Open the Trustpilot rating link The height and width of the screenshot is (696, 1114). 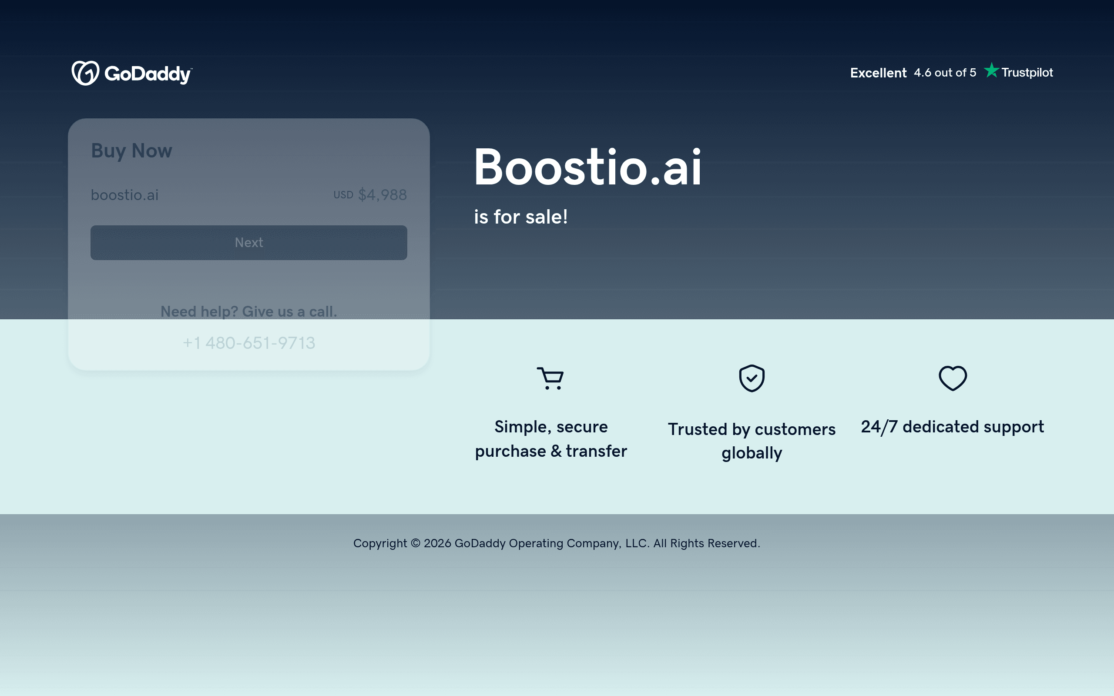[952, 72]
